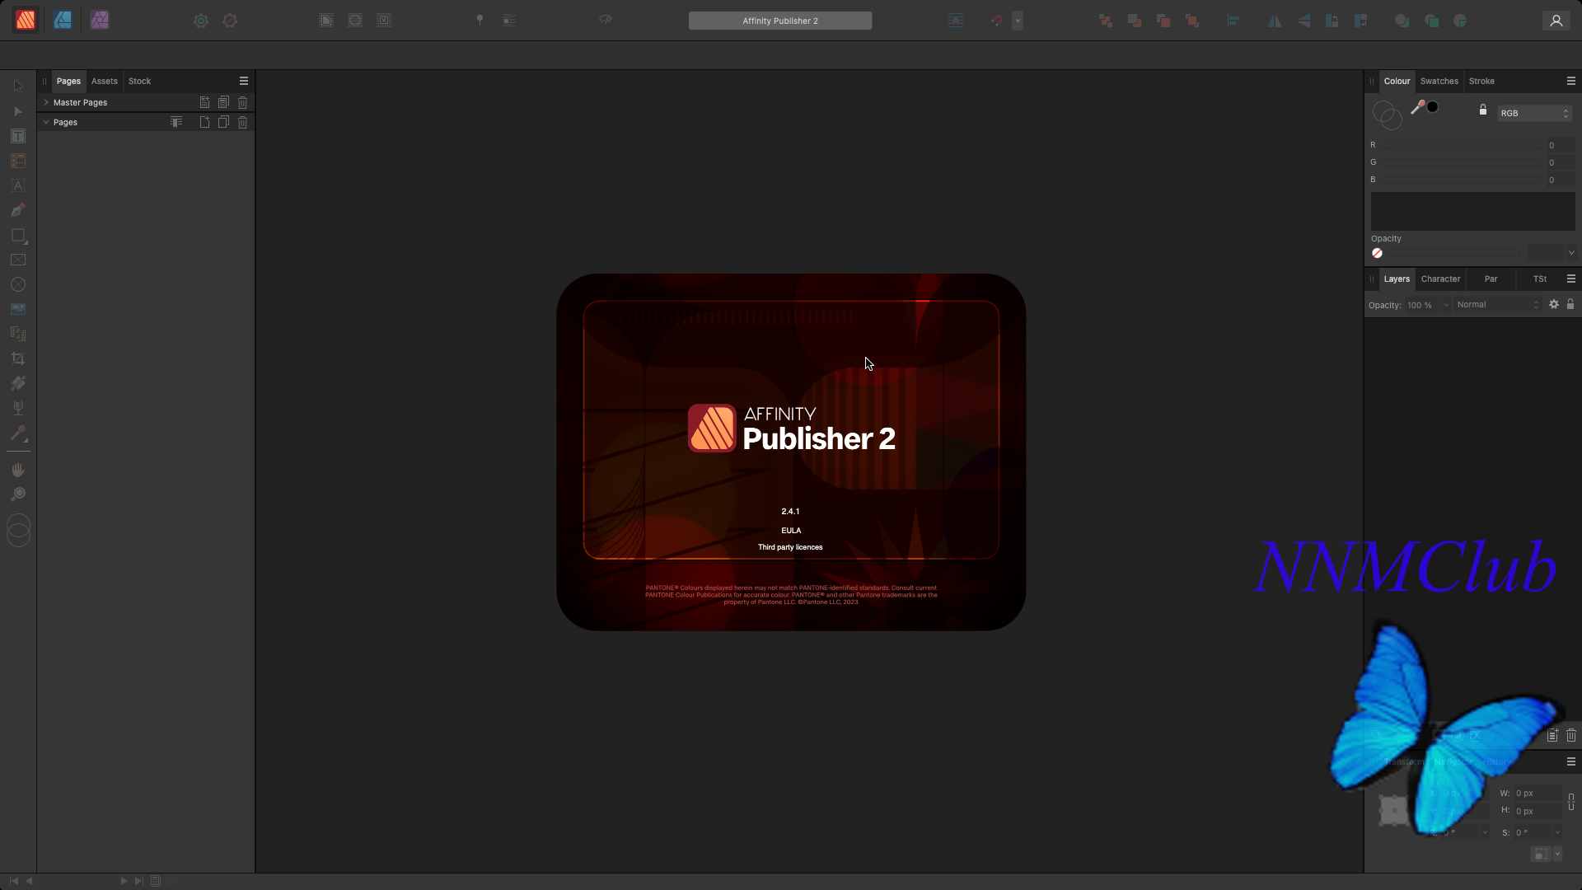
Task: Select the Colour Picker tool
Action: (18, 433)
